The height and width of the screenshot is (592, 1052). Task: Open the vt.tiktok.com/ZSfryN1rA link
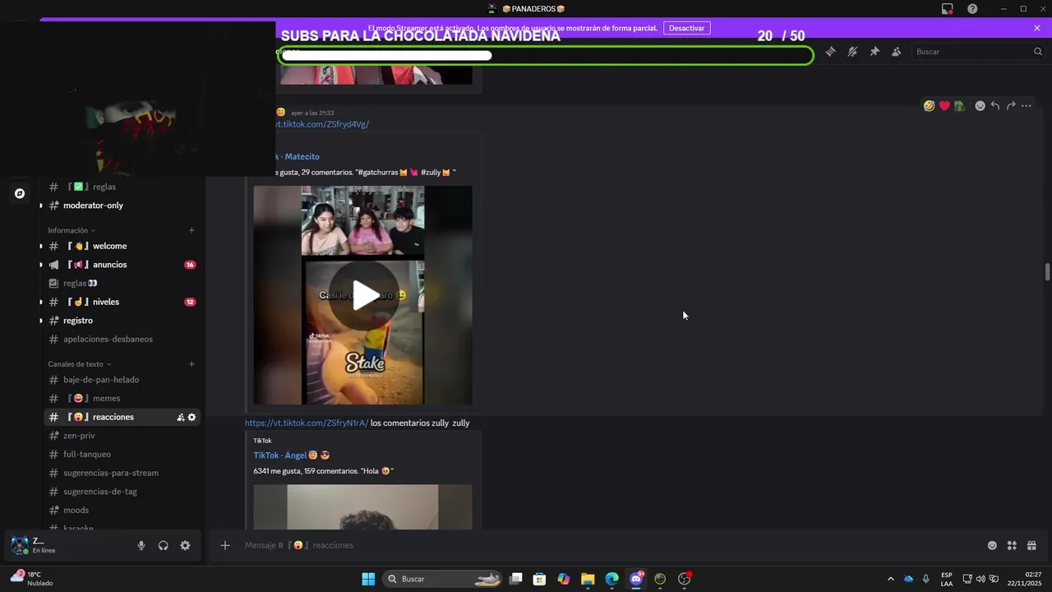307,423
